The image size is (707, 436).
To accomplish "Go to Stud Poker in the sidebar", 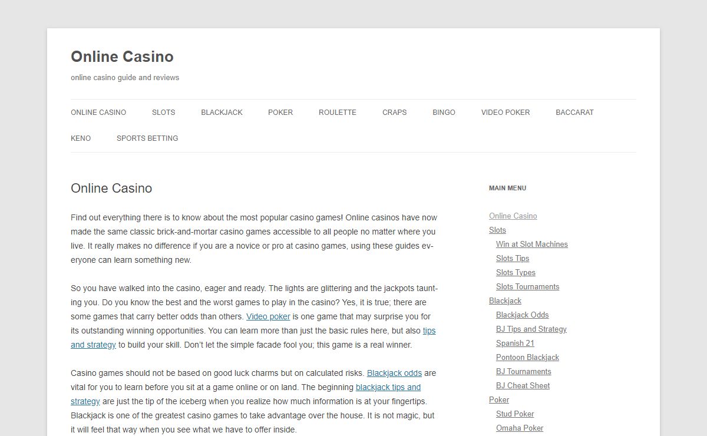I will [x=515, y=414].
